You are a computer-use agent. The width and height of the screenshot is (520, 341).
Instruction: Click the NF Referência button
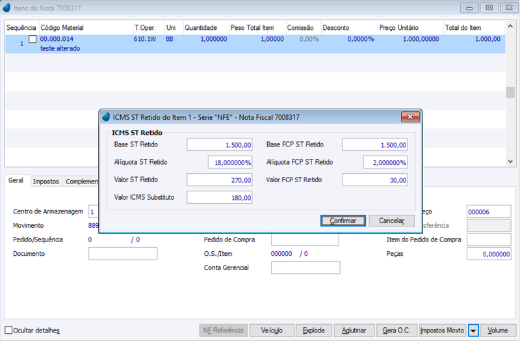pos(223,331)
